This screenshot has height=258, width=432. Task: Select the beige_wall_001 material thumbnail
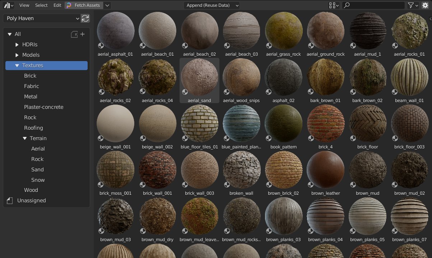click(x=116, y=123)
